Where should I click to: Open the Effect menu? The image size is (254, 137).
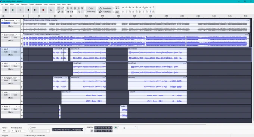point(46,4)
